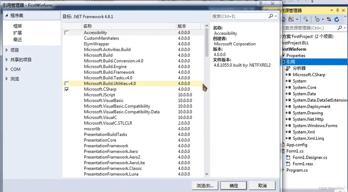The width and height of the screenshot is (348, 192).
Task: Open the search options dropdown in Reference Manager
Action: 276,16
